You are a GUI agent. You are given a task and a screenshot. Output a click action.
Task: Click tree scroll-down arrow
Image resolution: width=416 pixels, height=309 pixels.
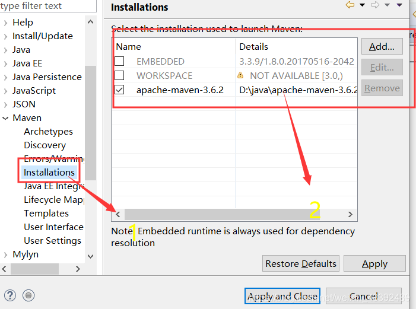(x=90, y=256)
